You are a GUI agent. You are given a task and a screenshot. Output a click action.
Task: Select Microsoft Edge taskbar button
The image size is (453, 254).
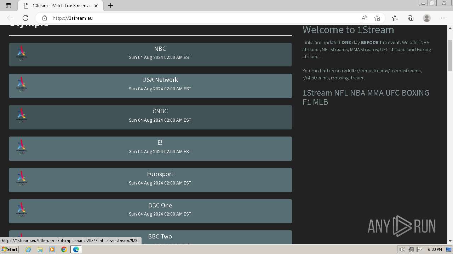coord(76,249)
